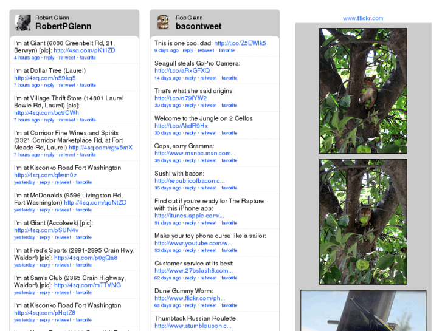Favorite the Dollar Tree tweet
The width and height of the screenshot is (442, 331).
pos(88,85)
